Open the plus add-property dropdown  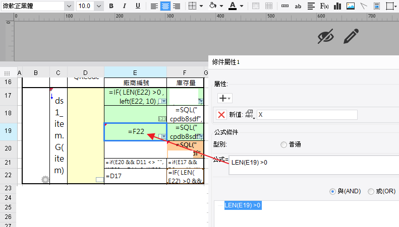coord(225,98)
